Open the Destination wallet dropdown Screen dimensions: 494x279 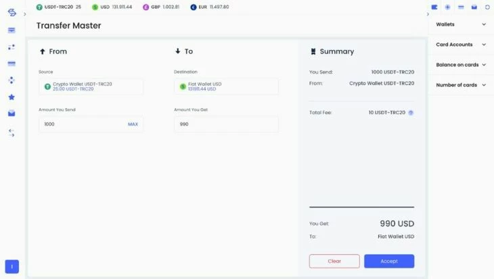coord(226,86)
